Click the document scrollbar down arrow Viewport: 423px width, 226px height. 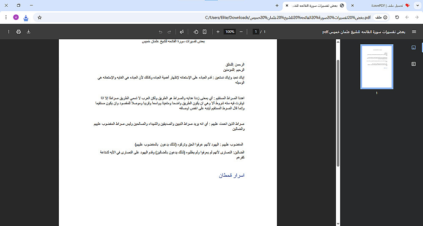338,223
